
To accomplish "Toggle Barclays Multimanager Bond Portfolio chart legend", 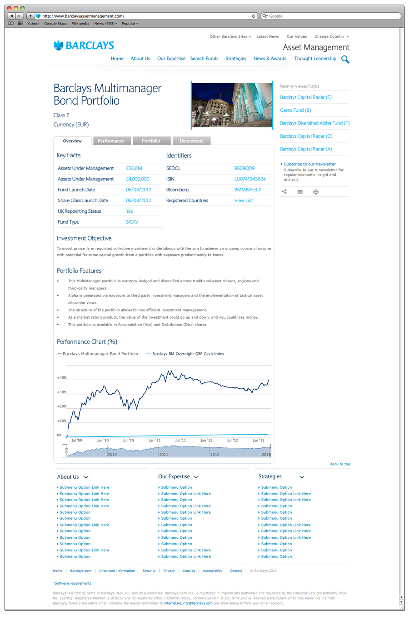I will pyautogui.click(x=98, y=354).
